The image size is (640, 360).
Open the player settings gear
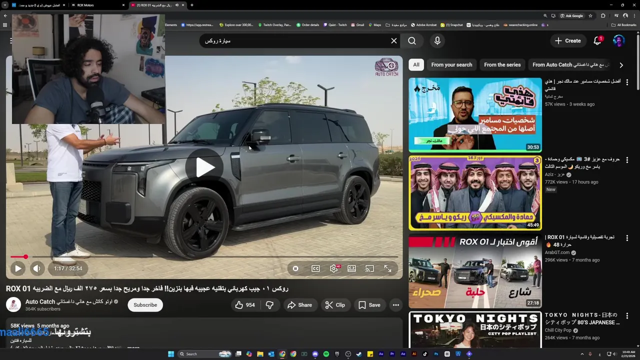[334, 268]
